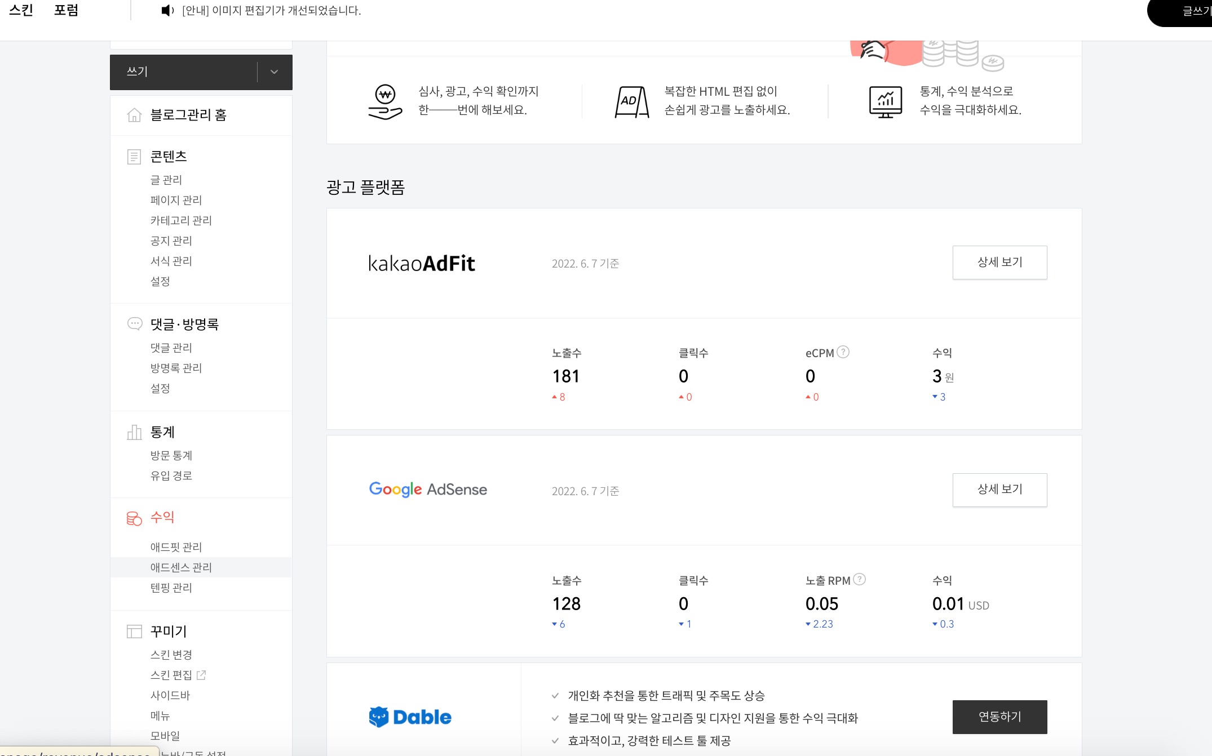The height and width of the screenshot is (756, 1212).
Task: Expand the 쓰기 dropdown arrow
Action: (274, 72)
